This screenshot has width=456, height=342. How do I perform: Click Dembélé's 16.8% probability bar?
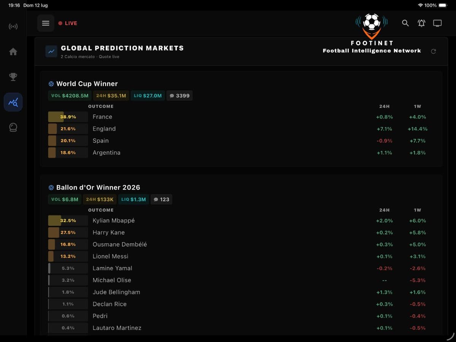point(68,244)
